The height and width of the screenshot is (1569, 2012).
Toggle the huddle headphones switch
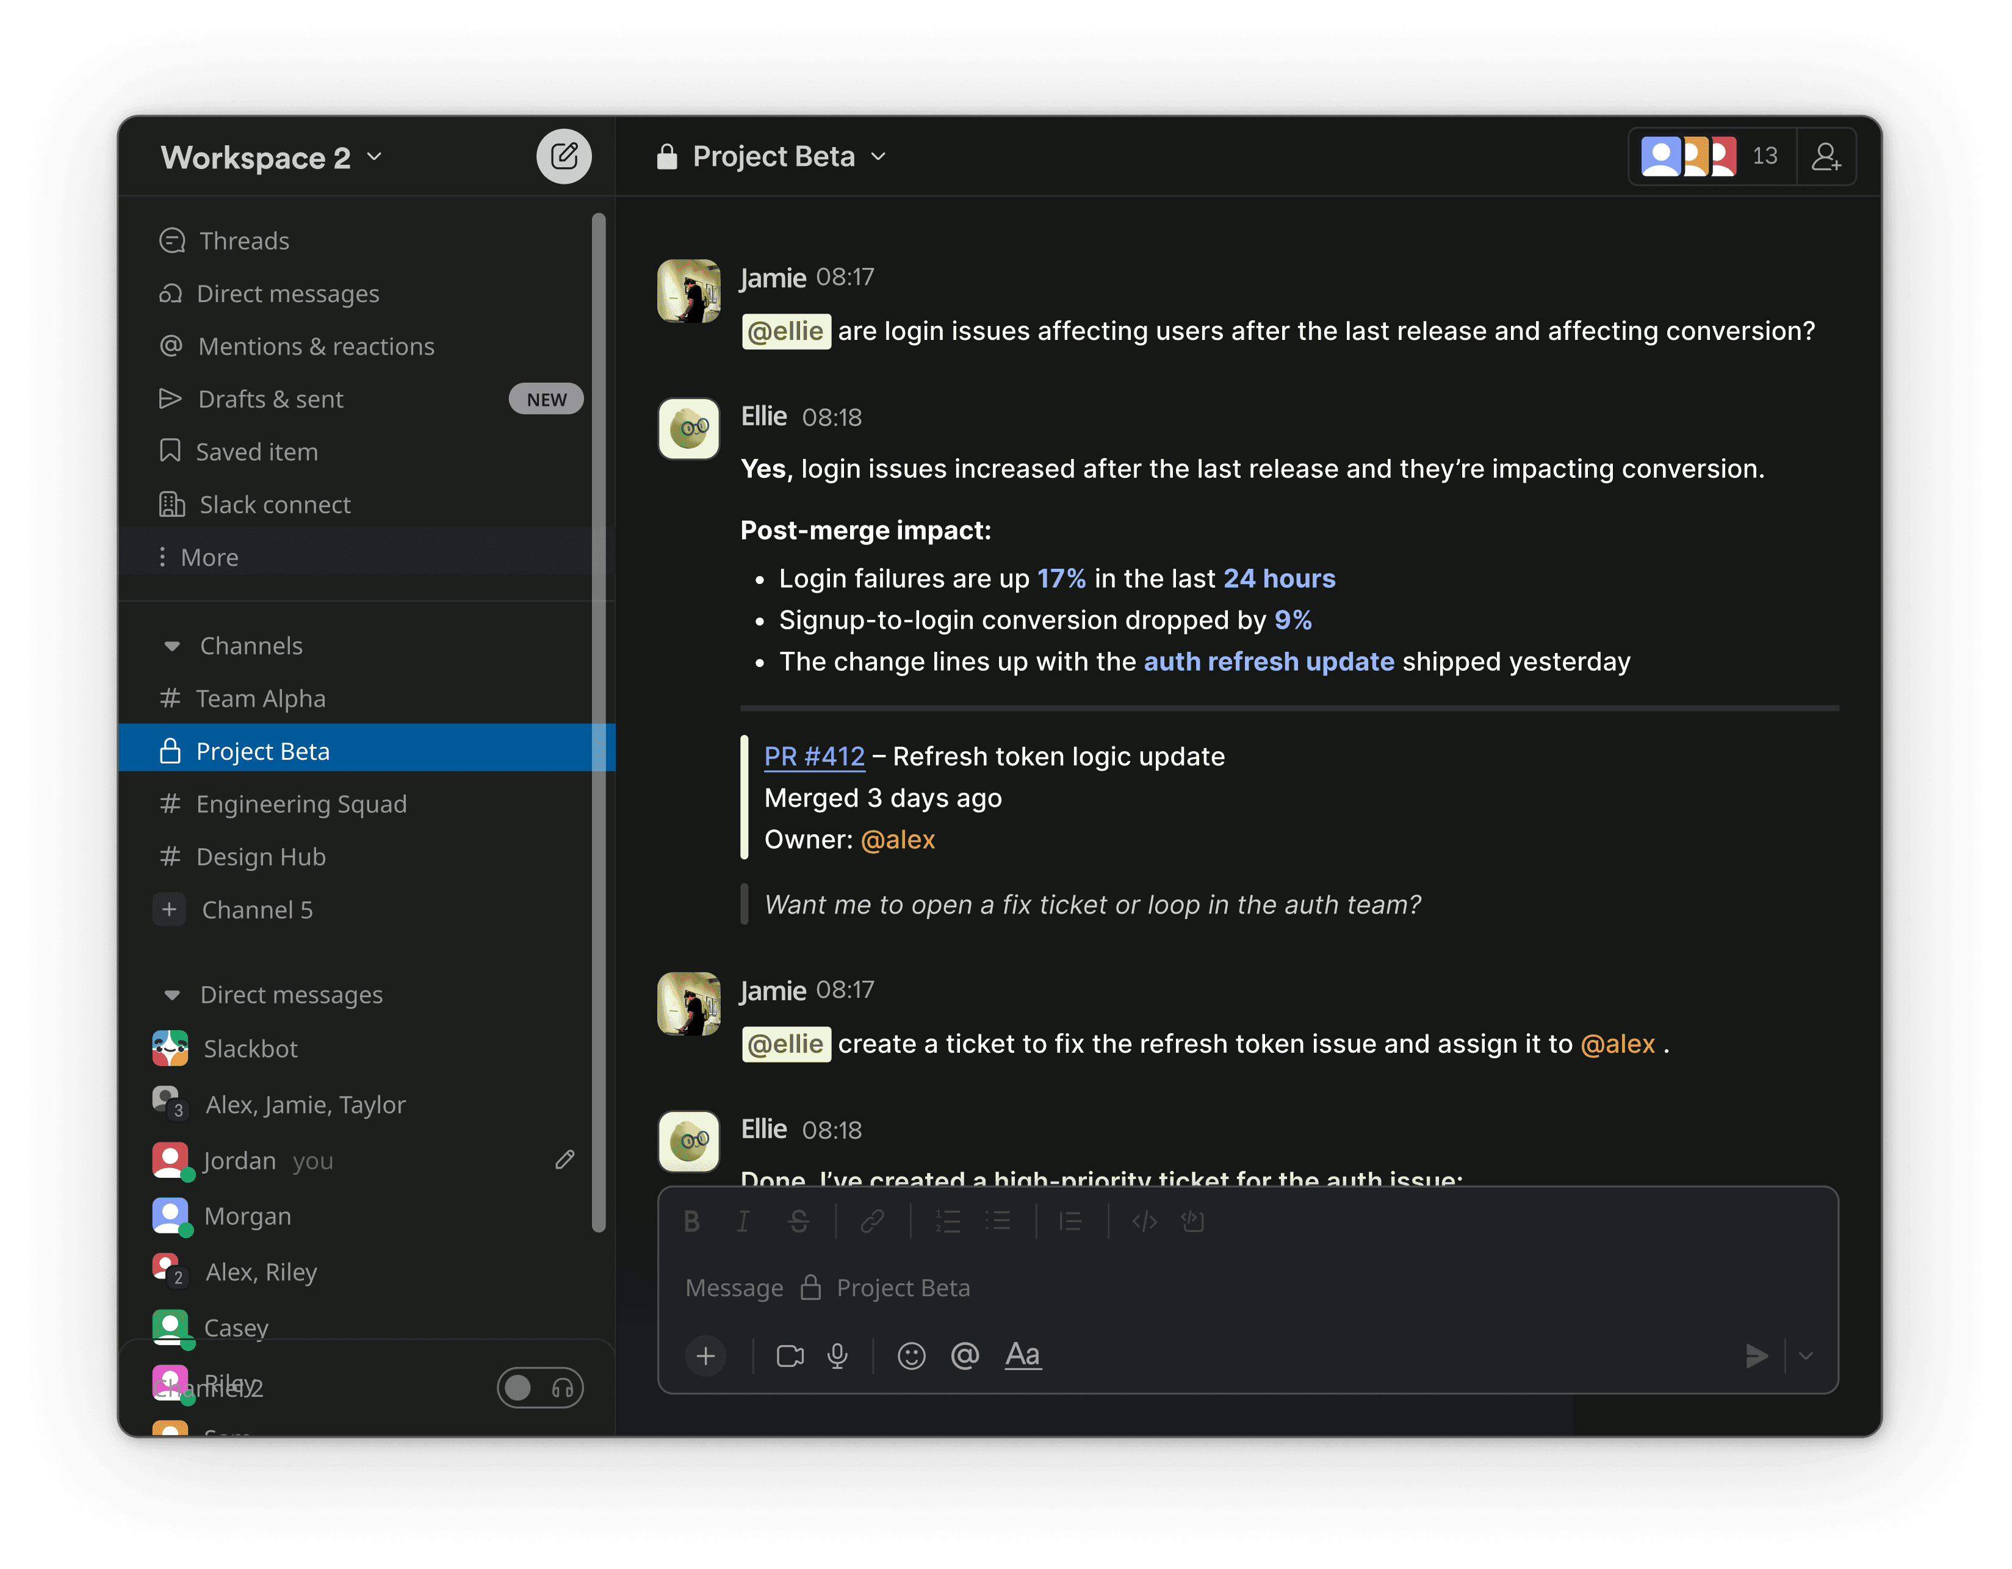tap(540, 1387)
